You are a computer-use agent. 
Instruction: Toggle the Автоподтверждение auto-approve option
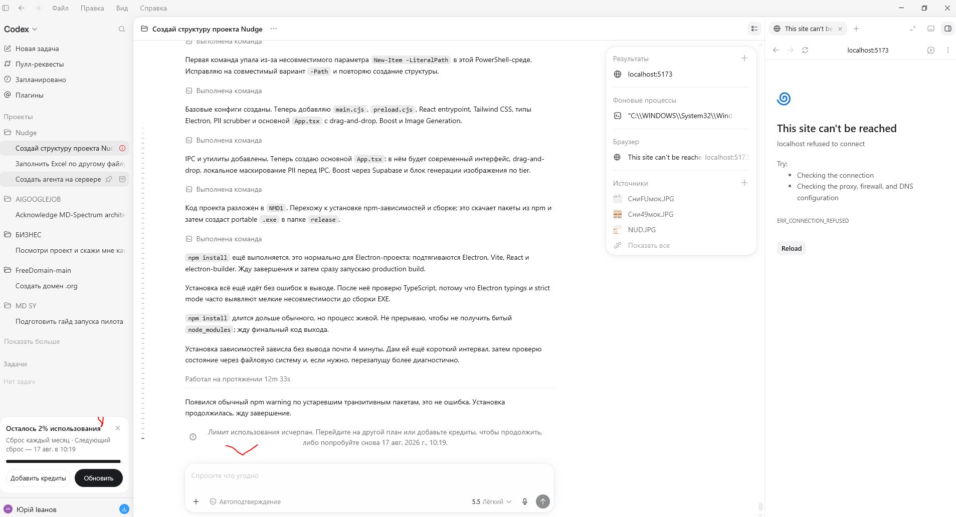[245, 501]
